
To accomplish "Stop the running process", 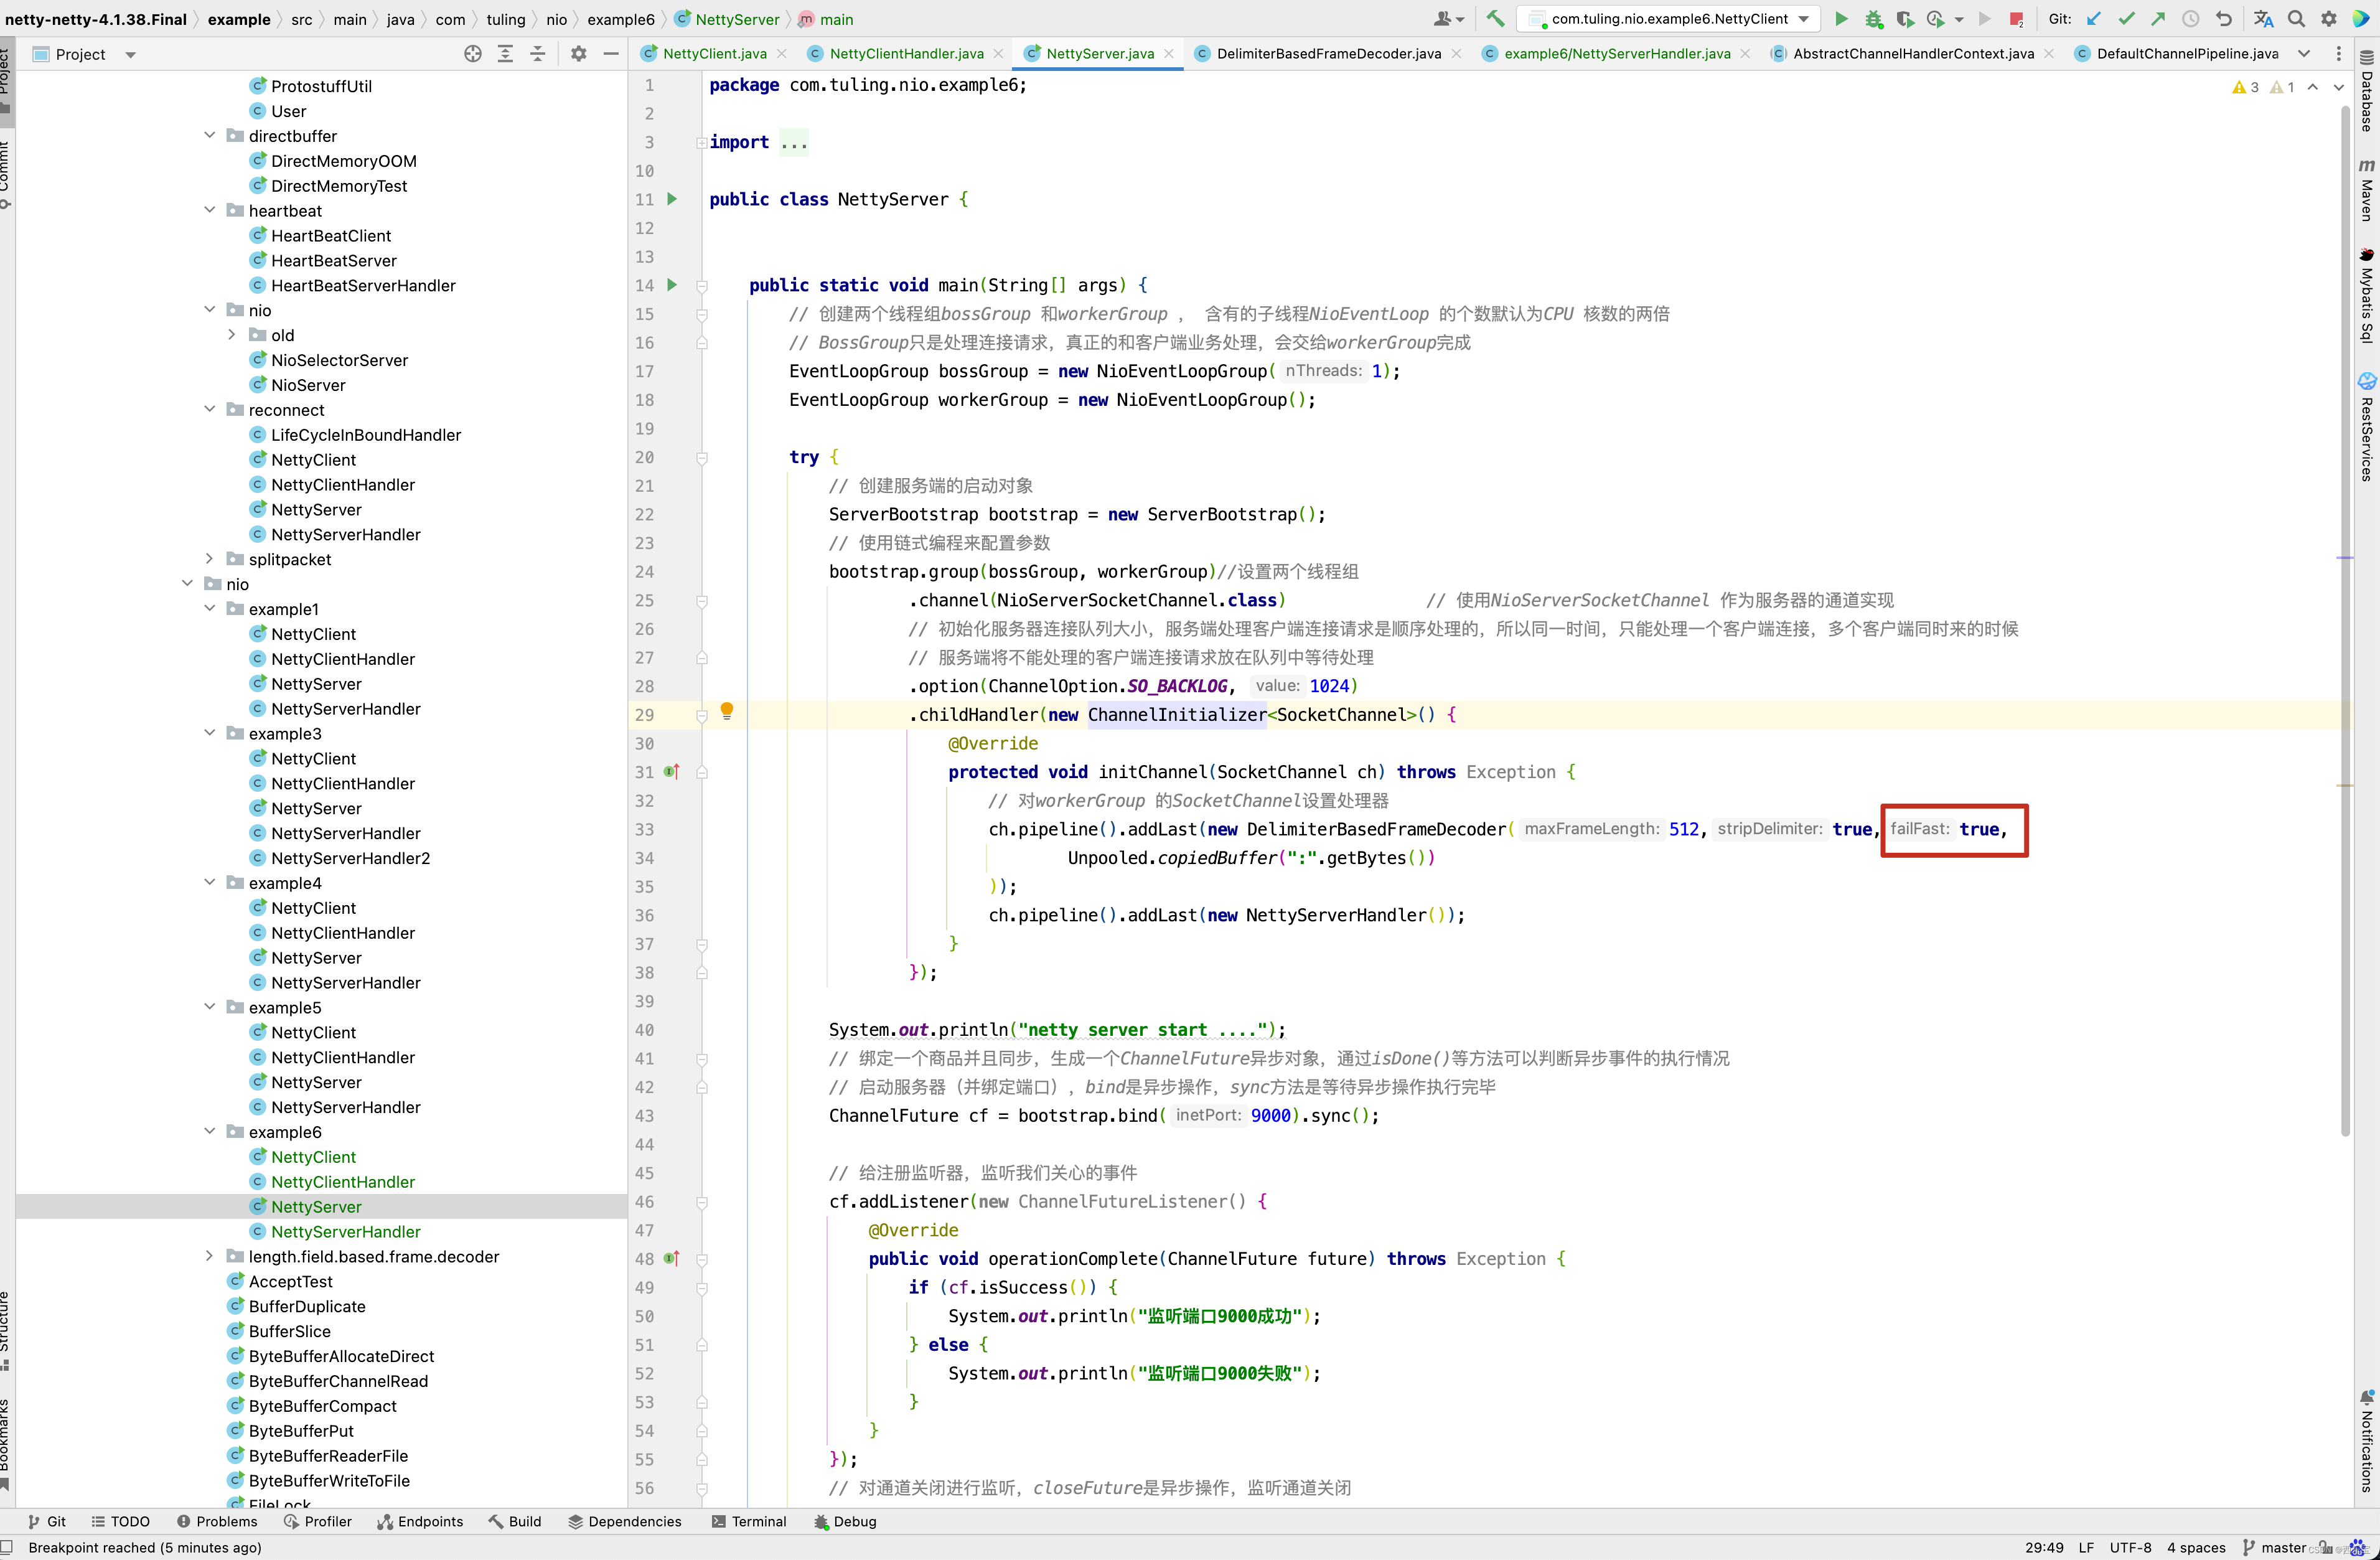I will [x=2016, y=18].
